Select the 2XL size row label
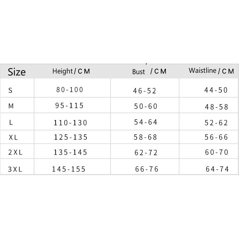 pyautogui.click(x=15, y=153)
